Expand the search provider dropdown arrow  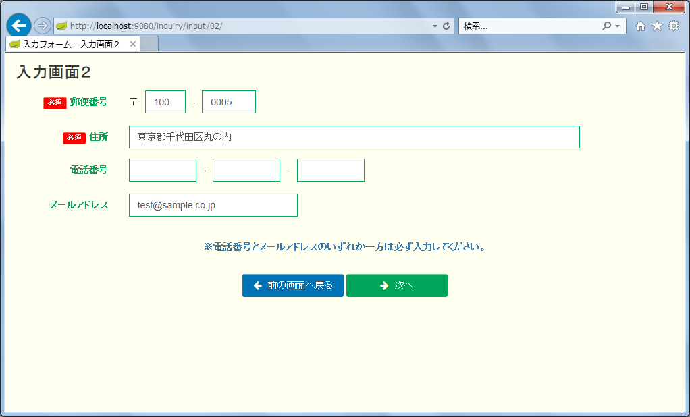click(617, 26)
